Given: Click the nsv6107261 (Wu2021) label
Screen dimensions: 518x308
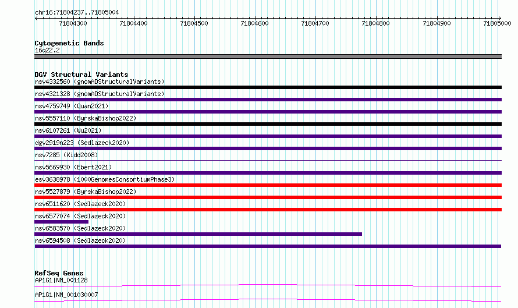Looking at the screenshot, I should (x=68, y=130).
